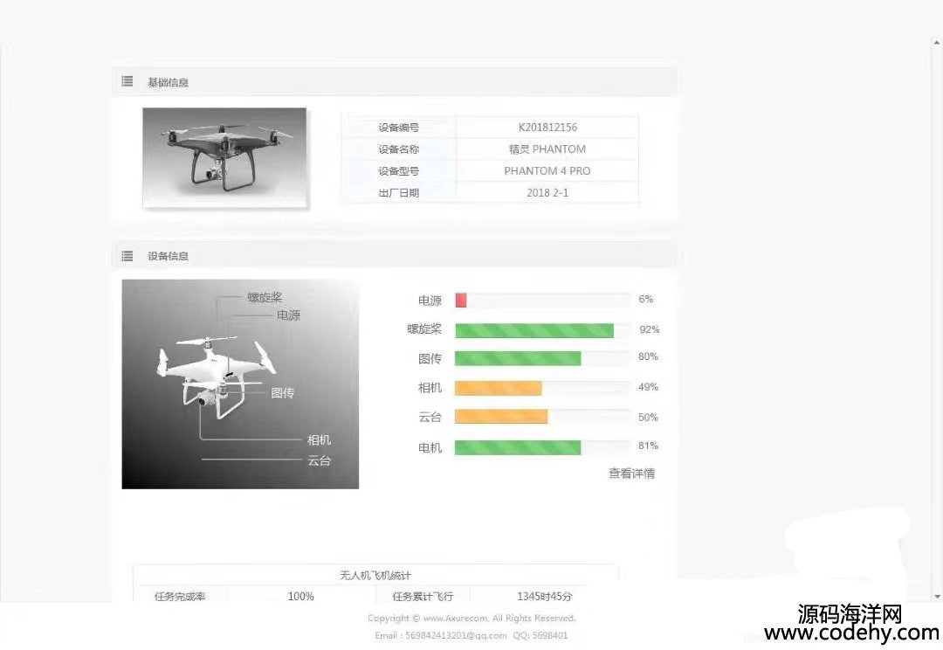Click the 电源 callout in the drone diagram
This screenshot has width=943, height=650.
click(x=289, y=315)
